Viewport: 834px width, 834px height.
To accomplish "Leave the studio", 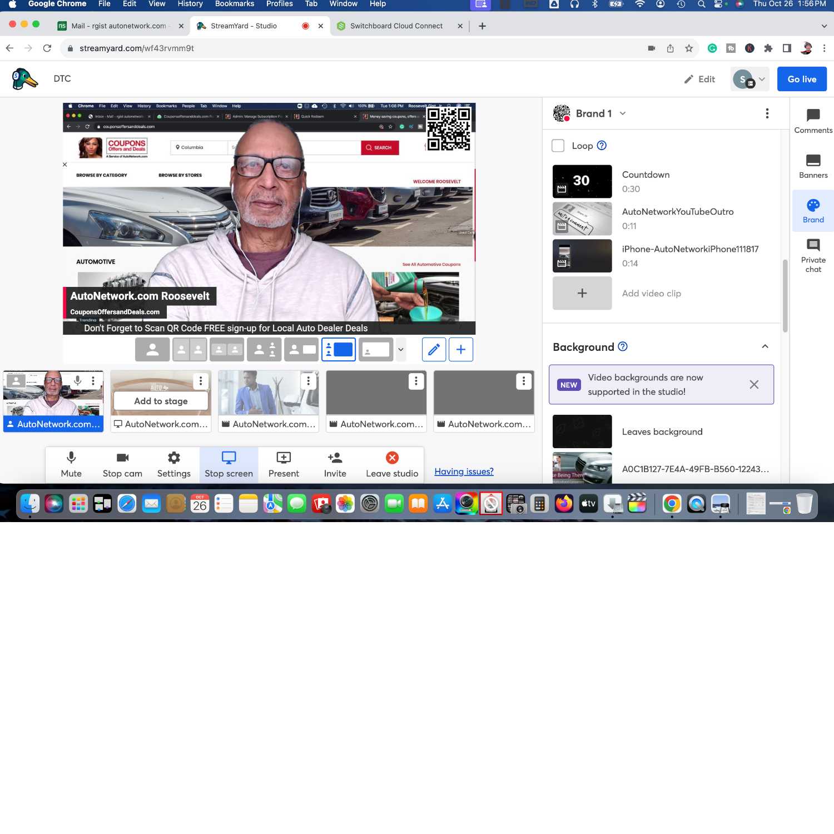I will pos(392,465).
